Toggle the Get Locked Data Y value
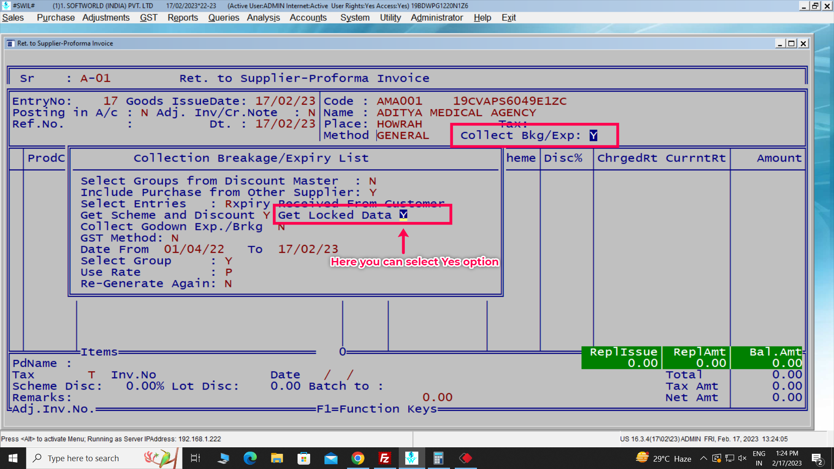834x469 pixels. pos(403,215)
